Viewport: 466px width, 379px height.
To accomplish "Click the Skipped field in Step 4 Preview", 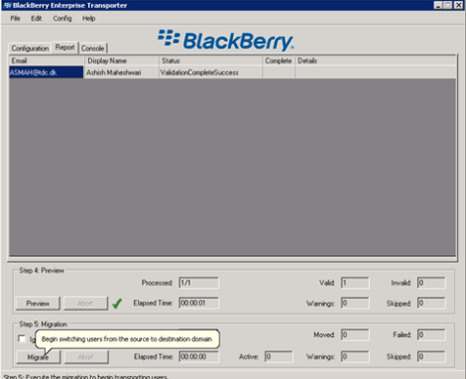I will click(431, 303).
